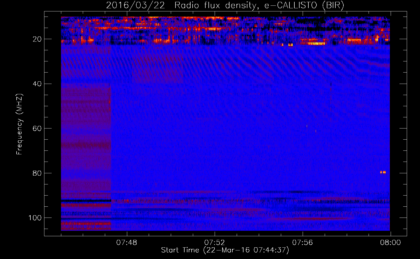
Task: Click the 'Start Time (22-Mar-16 07:44:37)' label
Action: 225,250
